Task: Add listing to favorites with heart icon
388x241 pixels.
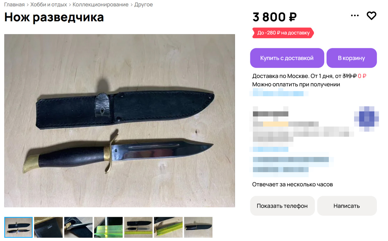Action: [372, 16]
